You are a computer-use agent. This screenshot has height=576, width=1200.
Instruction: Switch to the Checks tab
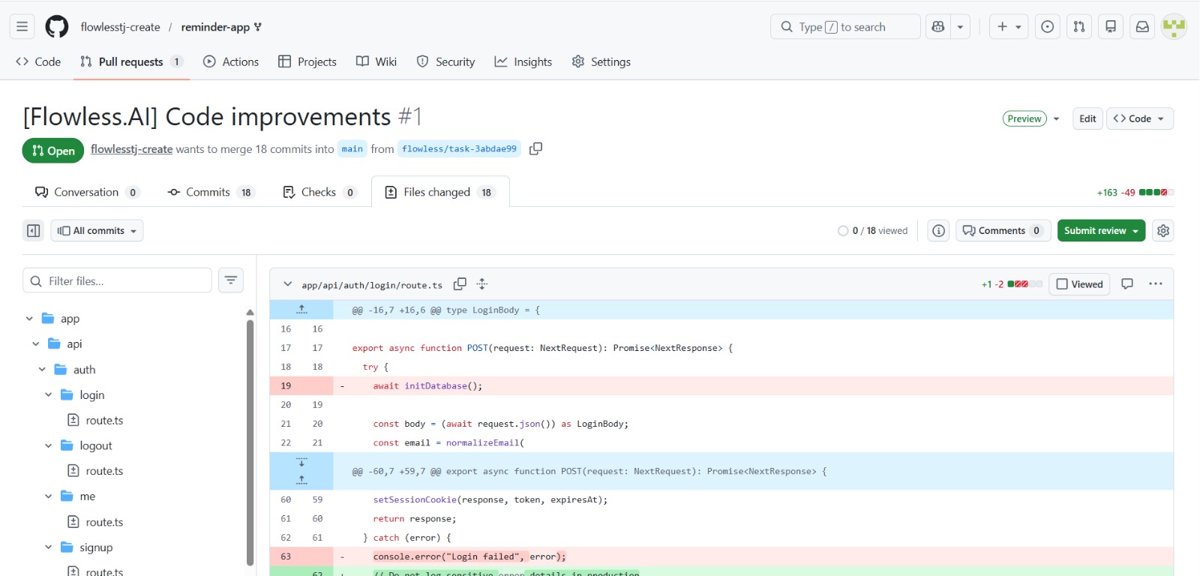coord(319,192)
